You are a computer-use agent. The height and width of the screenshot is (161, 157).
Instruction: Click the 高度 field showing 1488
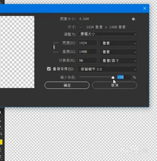click(x=87, y=52)
